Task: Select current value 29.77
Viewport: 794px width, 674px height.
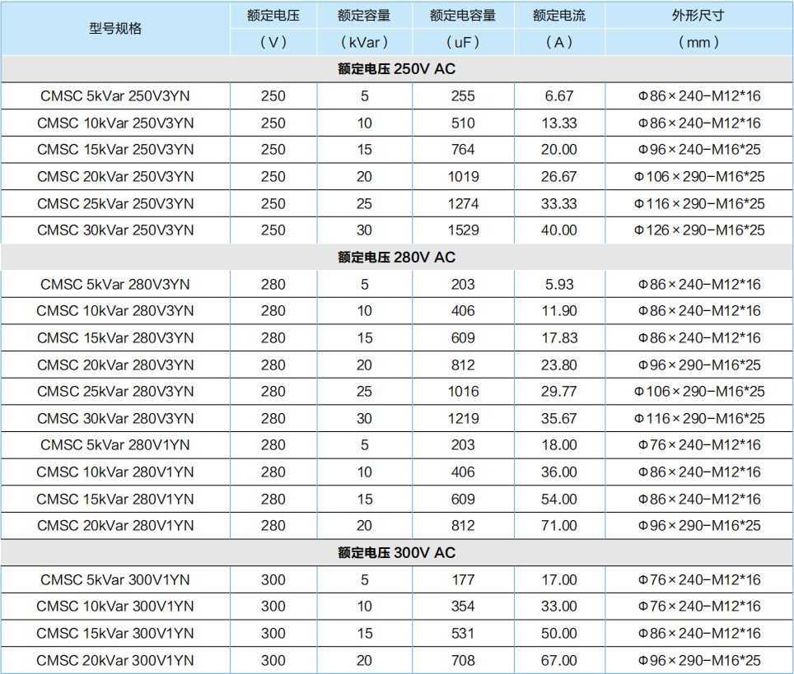Action: [x=559, y=392]
